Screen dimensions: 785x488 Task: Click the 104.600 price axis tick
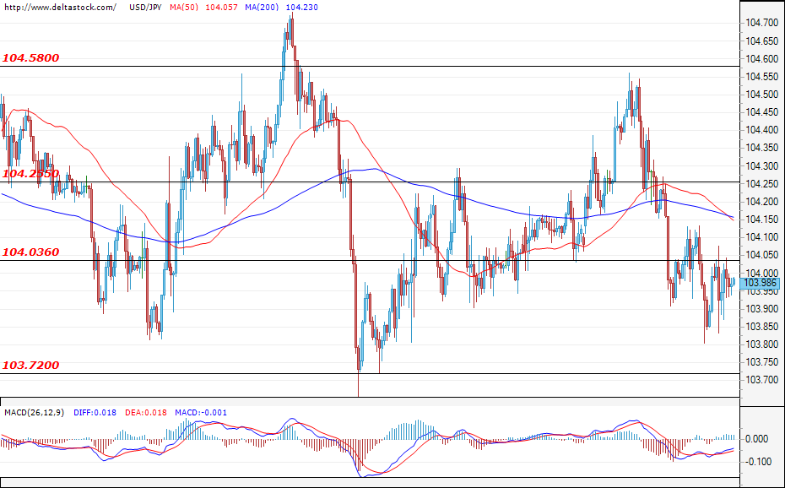(x=762, y=58)
